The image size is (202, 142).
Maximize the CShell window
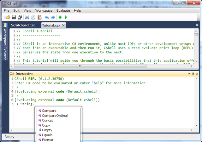184,3
